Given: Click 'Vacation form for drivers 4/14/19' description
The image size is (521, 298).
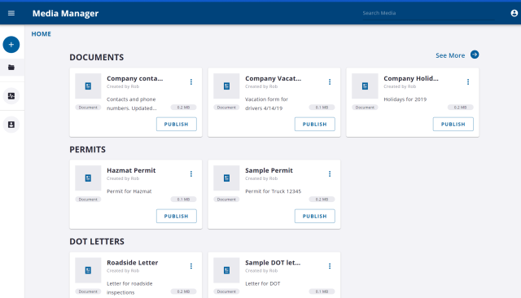Looking at the screenshot, I should (x=267, y=103).
